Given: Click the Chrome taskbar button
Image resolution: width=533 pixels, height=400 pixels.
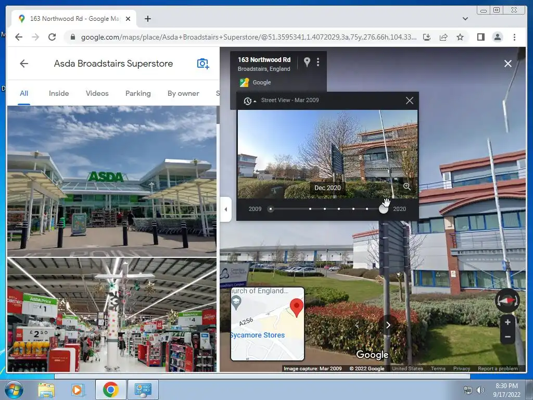Looking at the screenshot, I should [x=110, y=390].
